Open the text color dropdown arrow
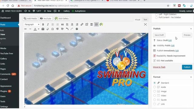194x109 pixels. 38,29
